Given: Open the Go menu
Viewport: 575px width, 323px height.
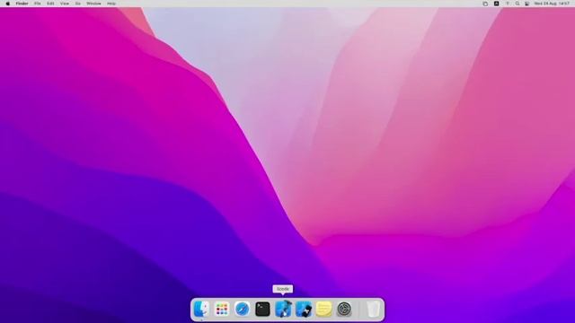Looking at the screenshot, I should [x=78, y=4].
